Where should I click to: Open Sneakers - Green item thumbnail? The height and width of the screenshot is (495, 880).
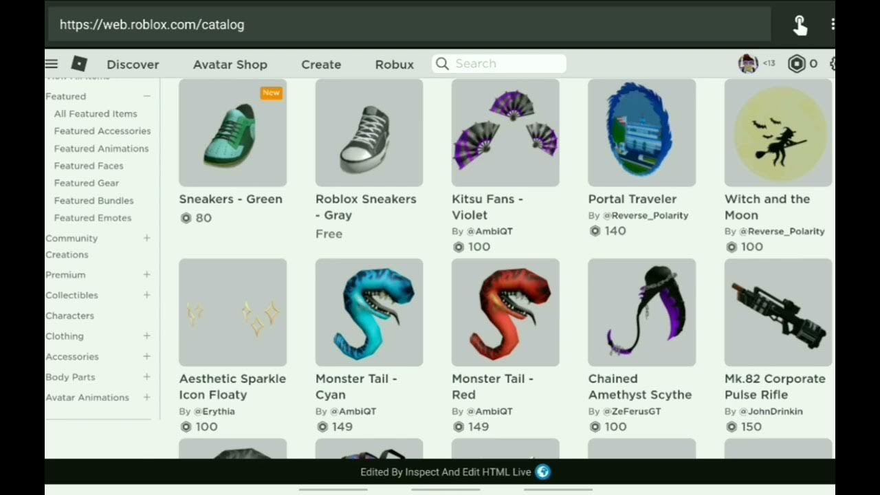point(232,133)
